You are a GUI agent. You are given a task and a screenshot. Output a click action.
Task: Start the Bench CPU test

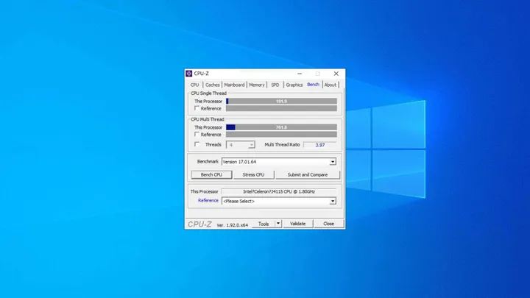[211, 174]
